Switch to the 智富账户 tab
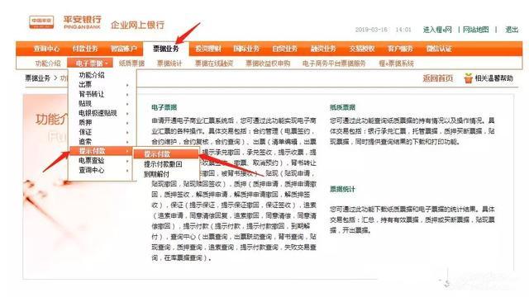Screen dimensions: 529x297 pyautogui.click(x=123, y=49)
